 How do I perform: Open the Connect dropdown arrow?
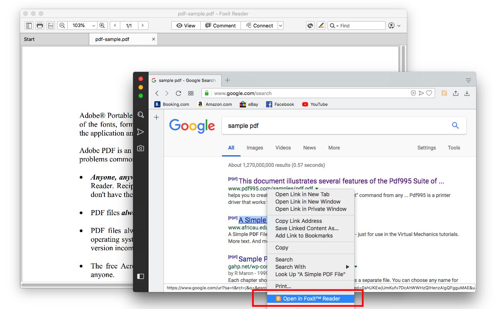point(278,25)
